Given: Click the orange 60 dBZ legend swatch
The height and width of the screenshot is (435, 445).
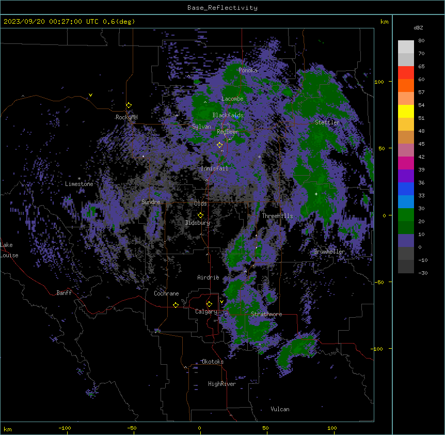Looking at the screenshot, I should [x=406, y=85].
